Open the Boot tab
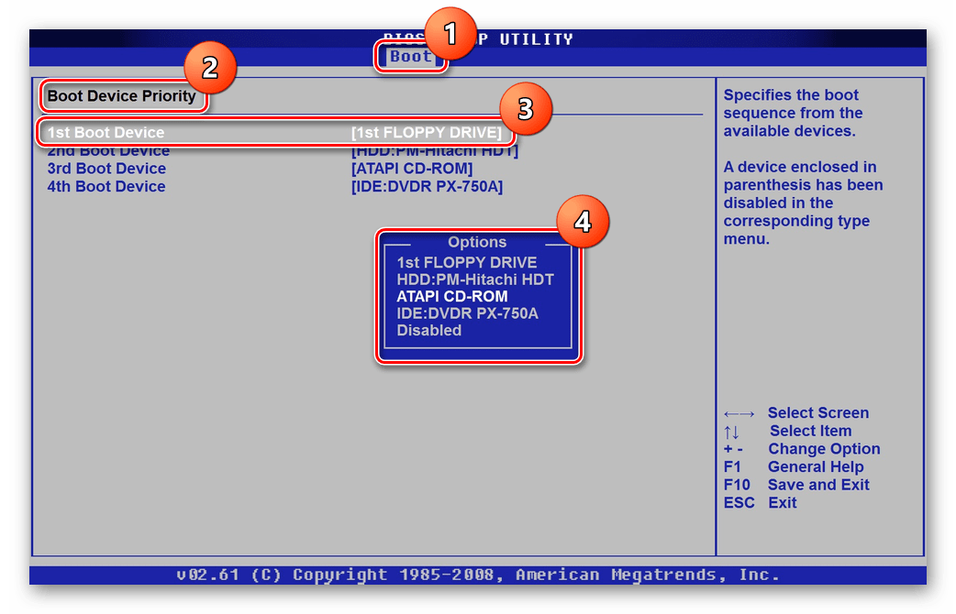Image resolution: width=956 pixels, height=614 pixels. click(410, 57)
